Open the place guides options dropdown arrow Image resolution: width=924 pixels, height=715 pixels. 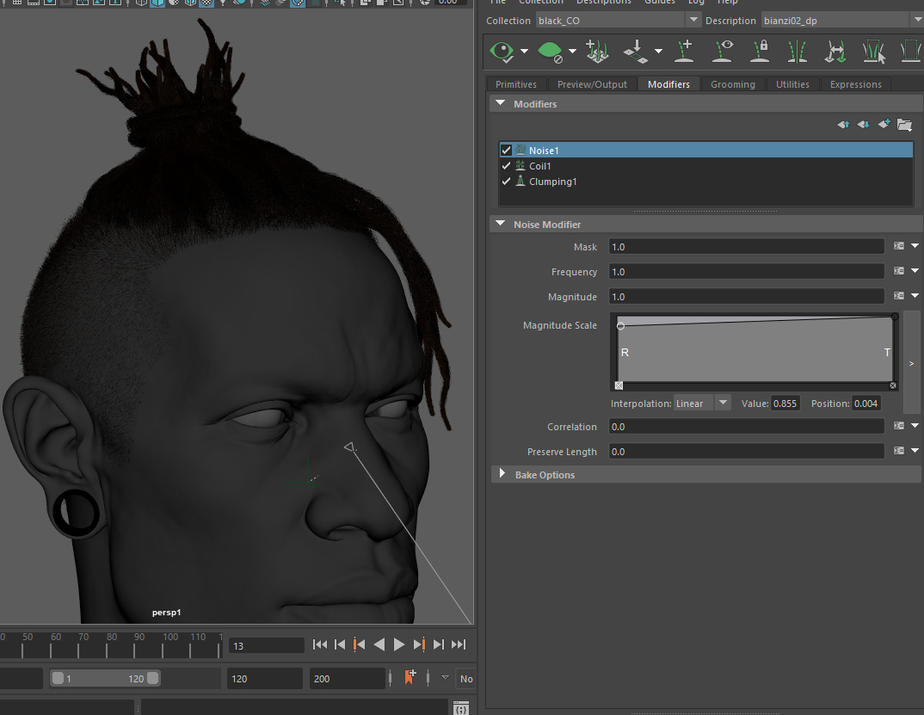coord(658,52)
